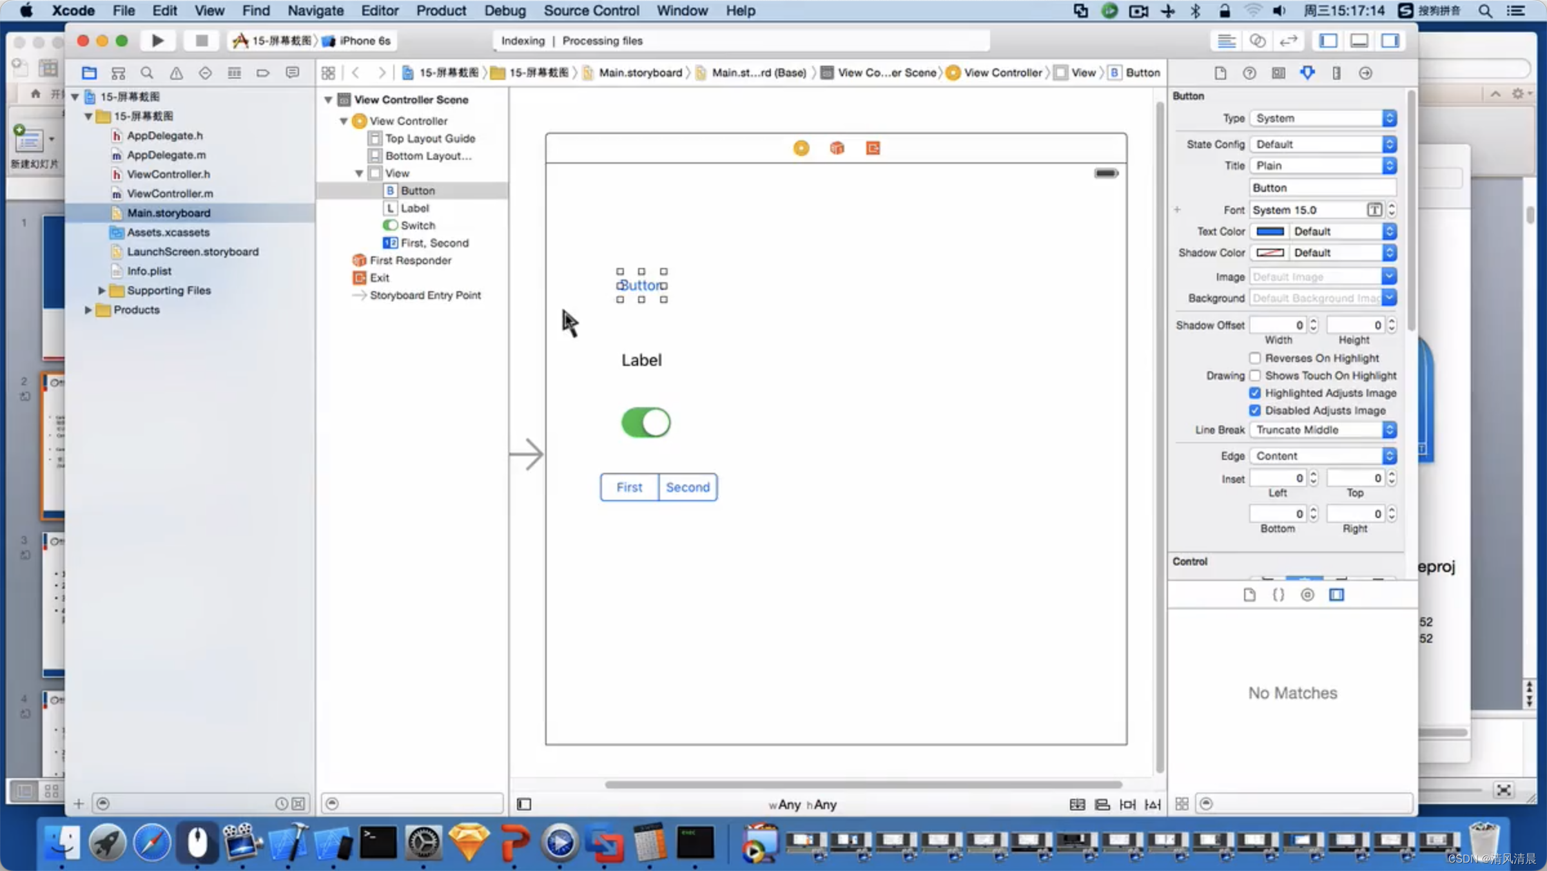Open the Editor menu
The height and width of the screenshot is (871, 1547).
click(x=379, y=10)
